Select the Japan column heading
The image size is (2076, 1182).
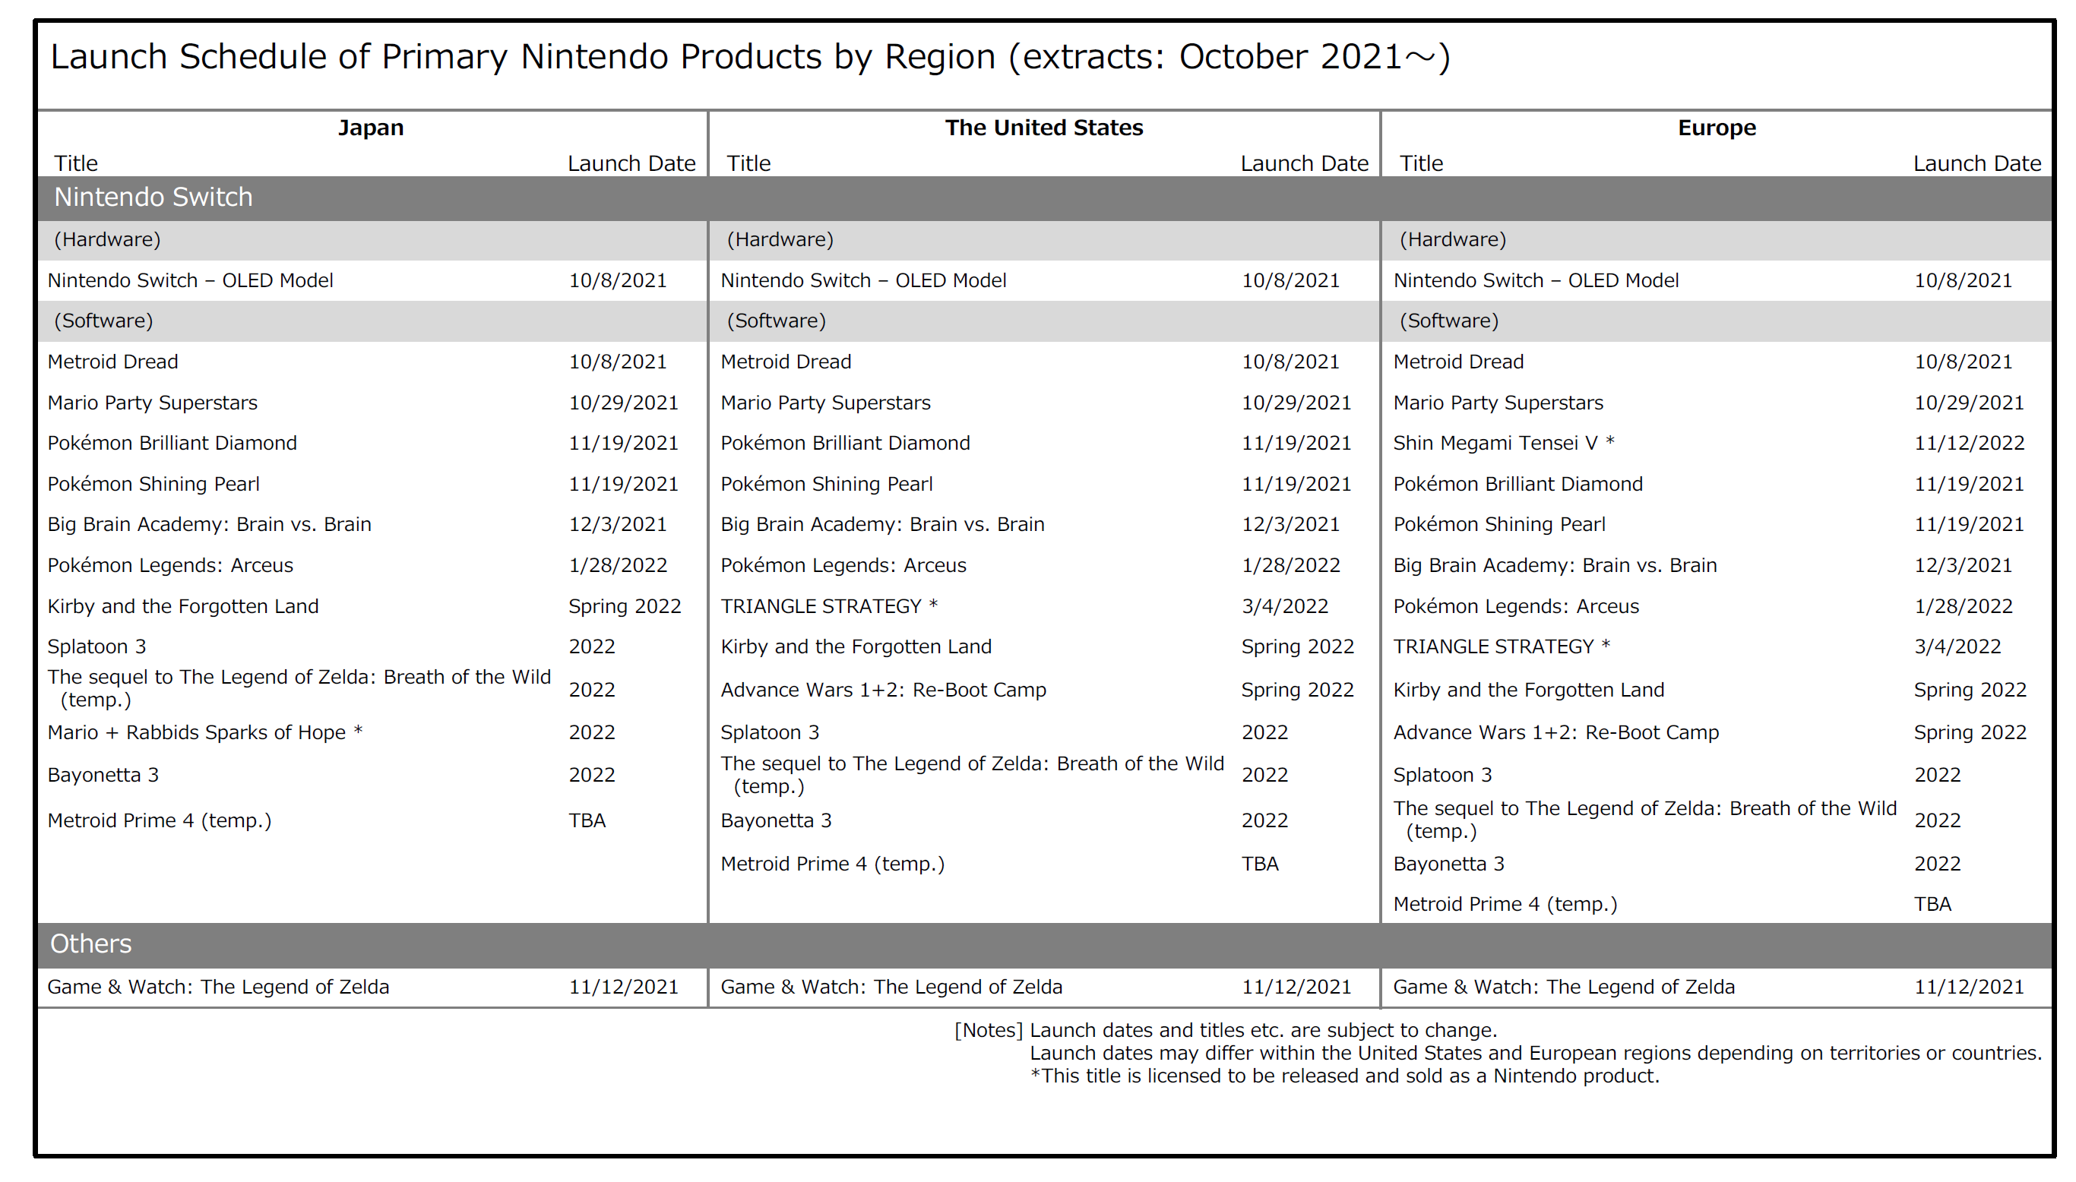[370, 128]
